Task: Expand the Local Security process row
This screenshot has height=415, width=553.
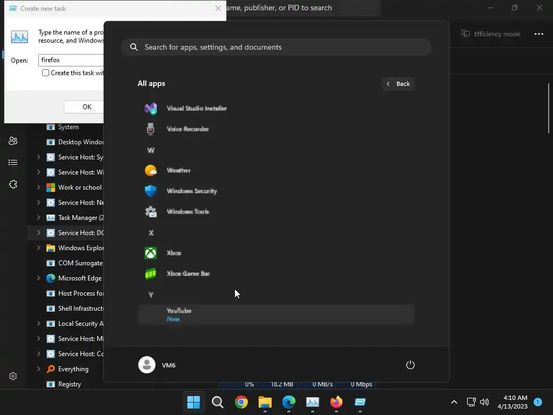Action: click(38, 324)
